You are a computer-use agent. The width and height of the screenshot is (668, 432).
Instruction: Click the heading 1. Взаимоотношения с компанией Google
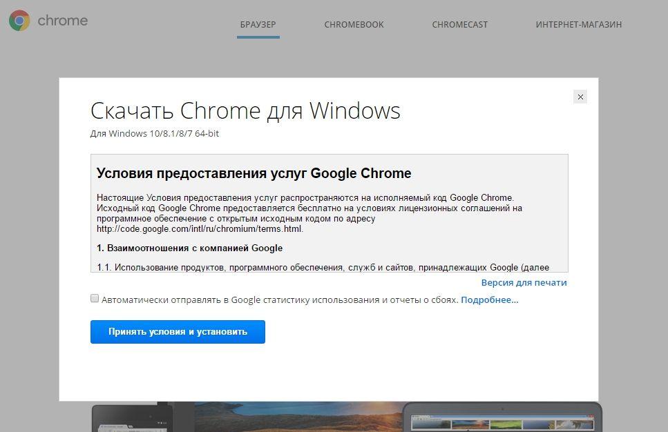tap(189, 248)
